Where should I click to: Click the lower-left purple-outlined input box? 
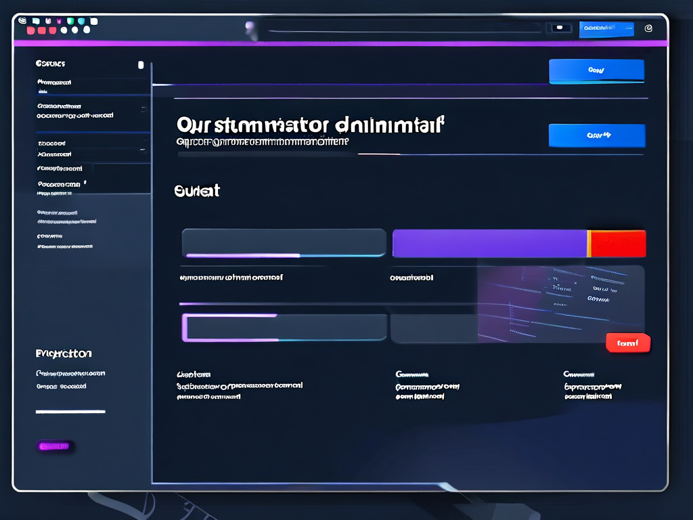point(284,328)
